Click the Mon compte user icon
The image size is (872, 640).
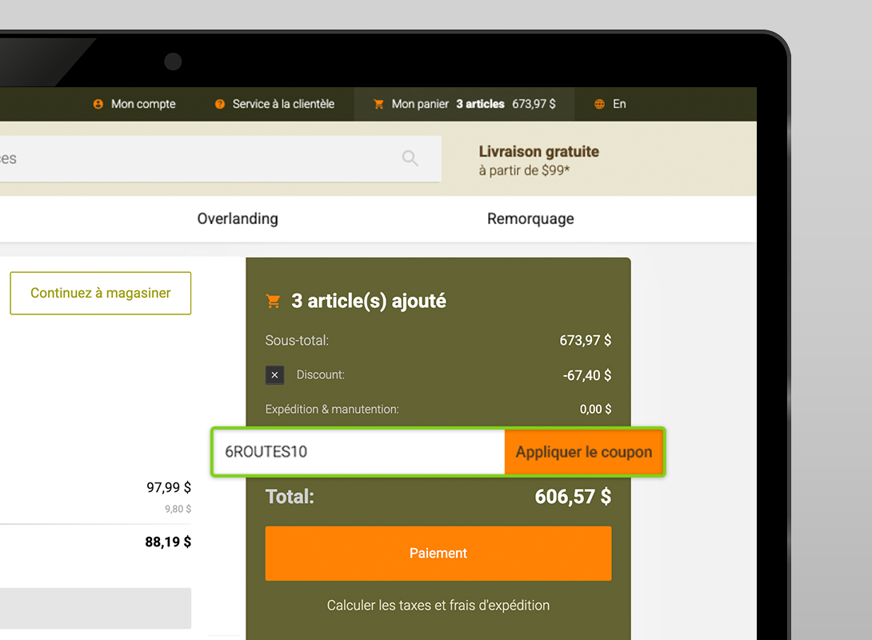pos(98,104)
